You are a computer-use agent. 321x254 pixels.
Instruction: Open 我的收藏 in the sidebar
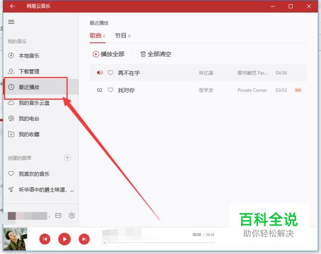tap(41, 134)
